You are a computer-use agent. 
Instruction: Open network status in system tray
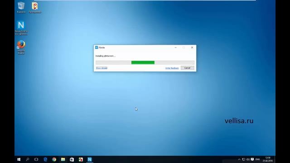[244, 159]
